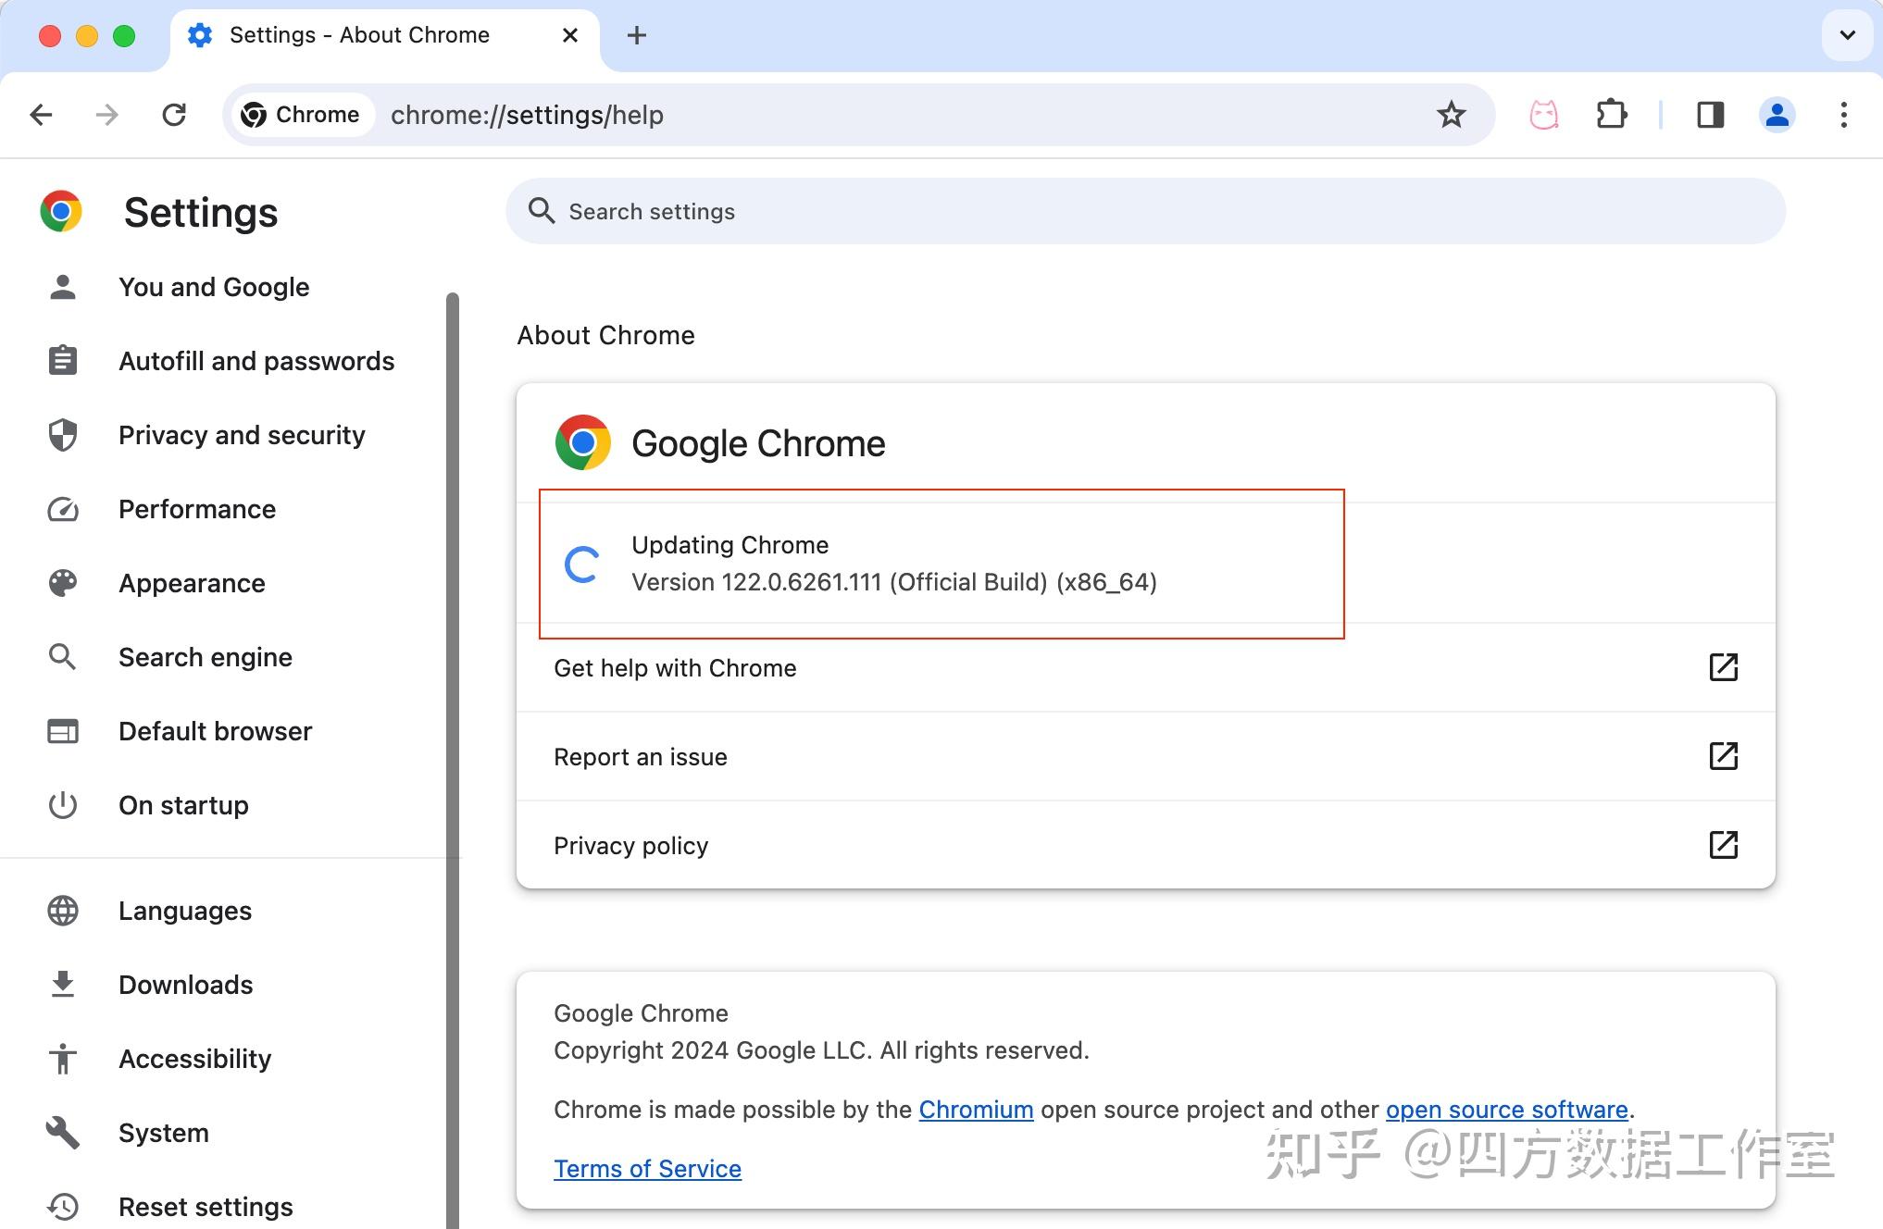Focus the Search settings field
1883x1229 pixels.
point(1145,212)
